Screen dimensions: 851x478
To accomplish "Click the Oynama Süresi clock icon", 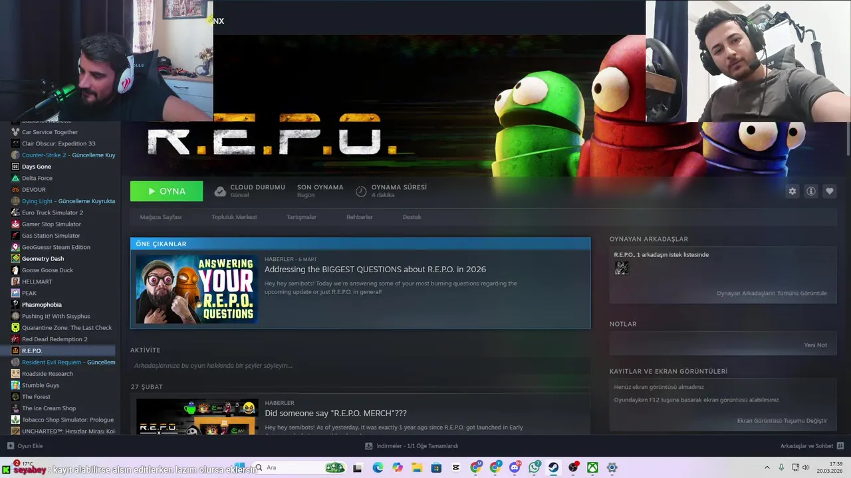I will (361, 191).
